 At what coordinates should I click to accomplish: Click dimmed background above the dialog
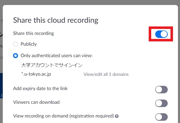click(90, 2)
